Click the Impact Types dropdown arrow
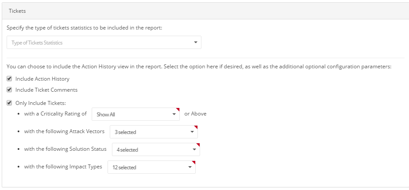 (x=190, y=167)
